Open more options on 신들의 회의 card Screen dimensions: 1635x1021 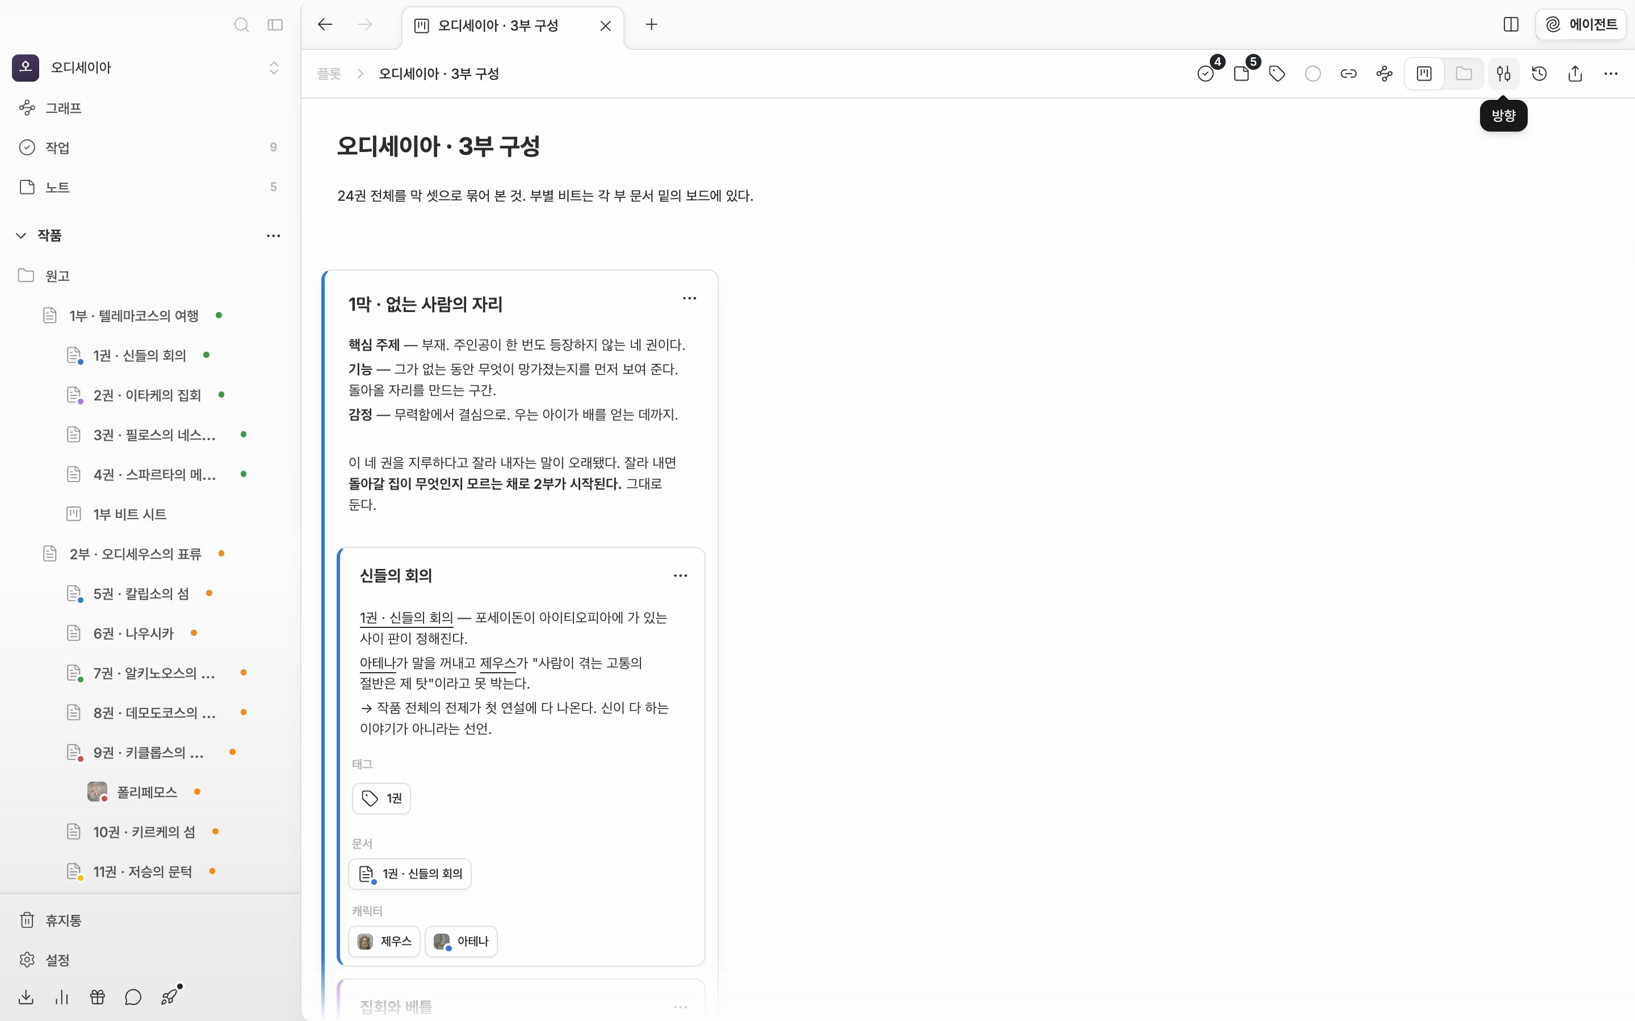[x=680, y=575]
